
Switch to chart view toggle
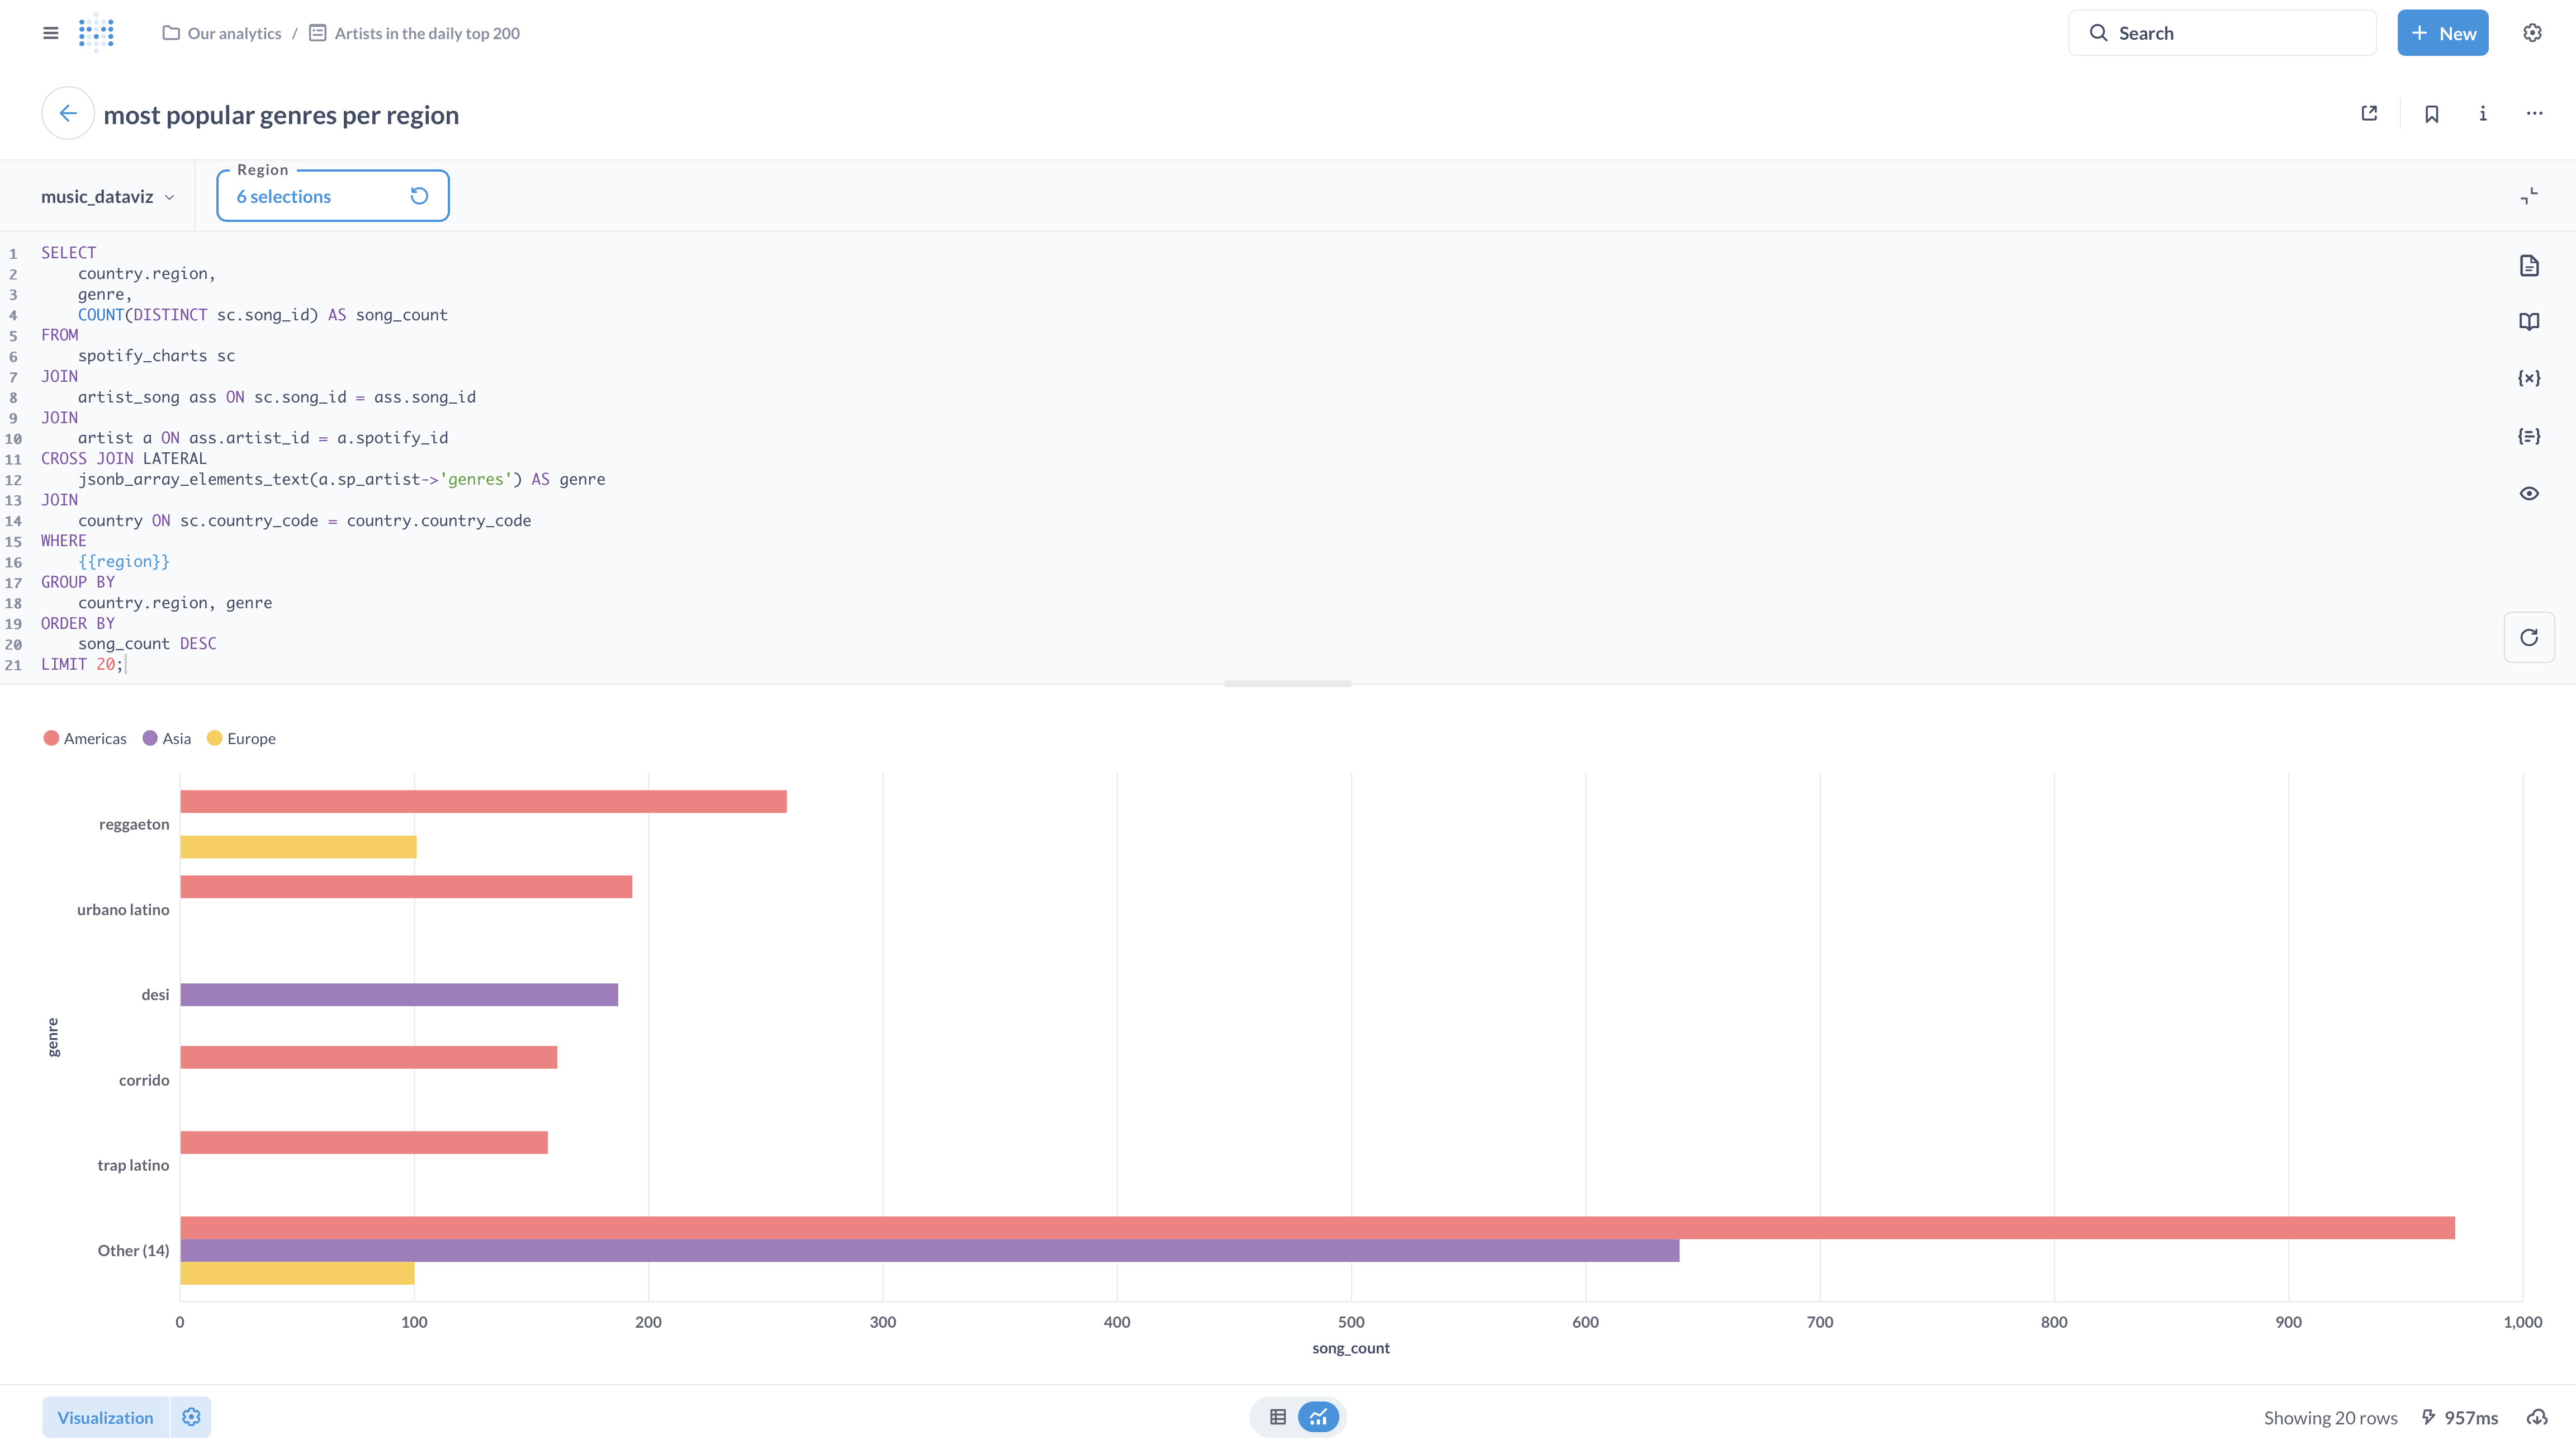point(1318,1417)
